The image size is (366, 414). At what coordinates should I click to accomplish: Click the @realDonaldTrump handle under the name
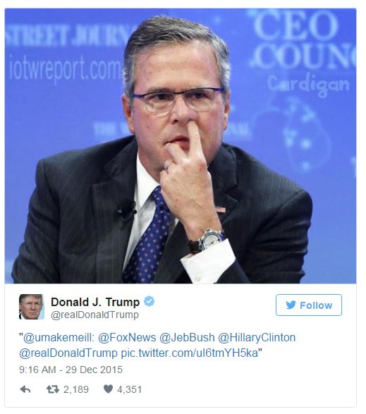(94, 315)
